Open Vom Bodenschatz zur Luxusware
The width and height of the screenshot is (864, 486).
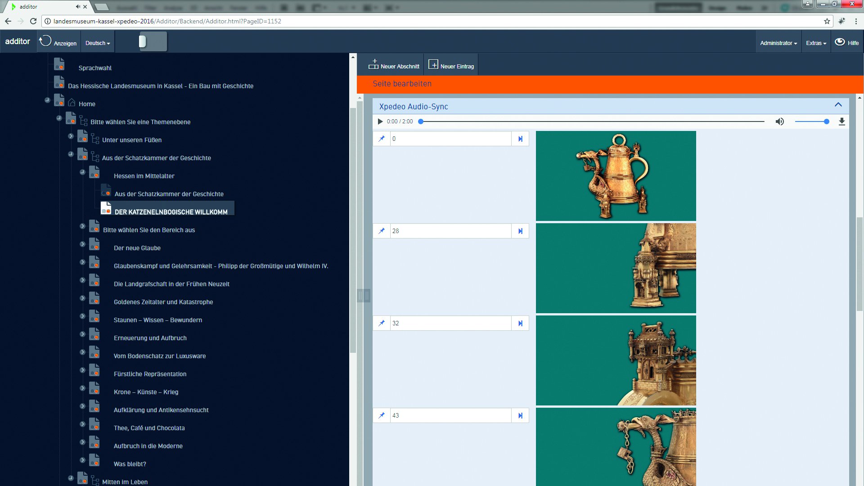click(160, 356)
